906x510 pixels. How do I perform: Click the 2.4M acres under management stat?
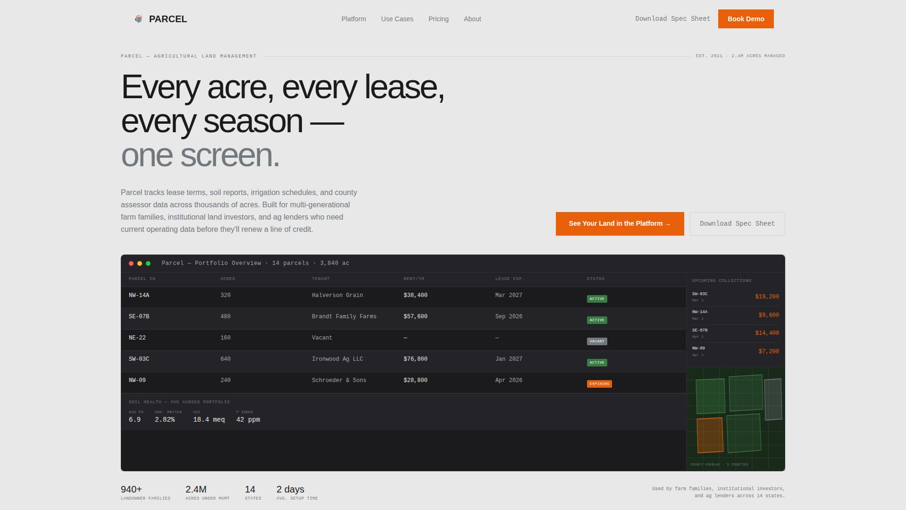207,492
